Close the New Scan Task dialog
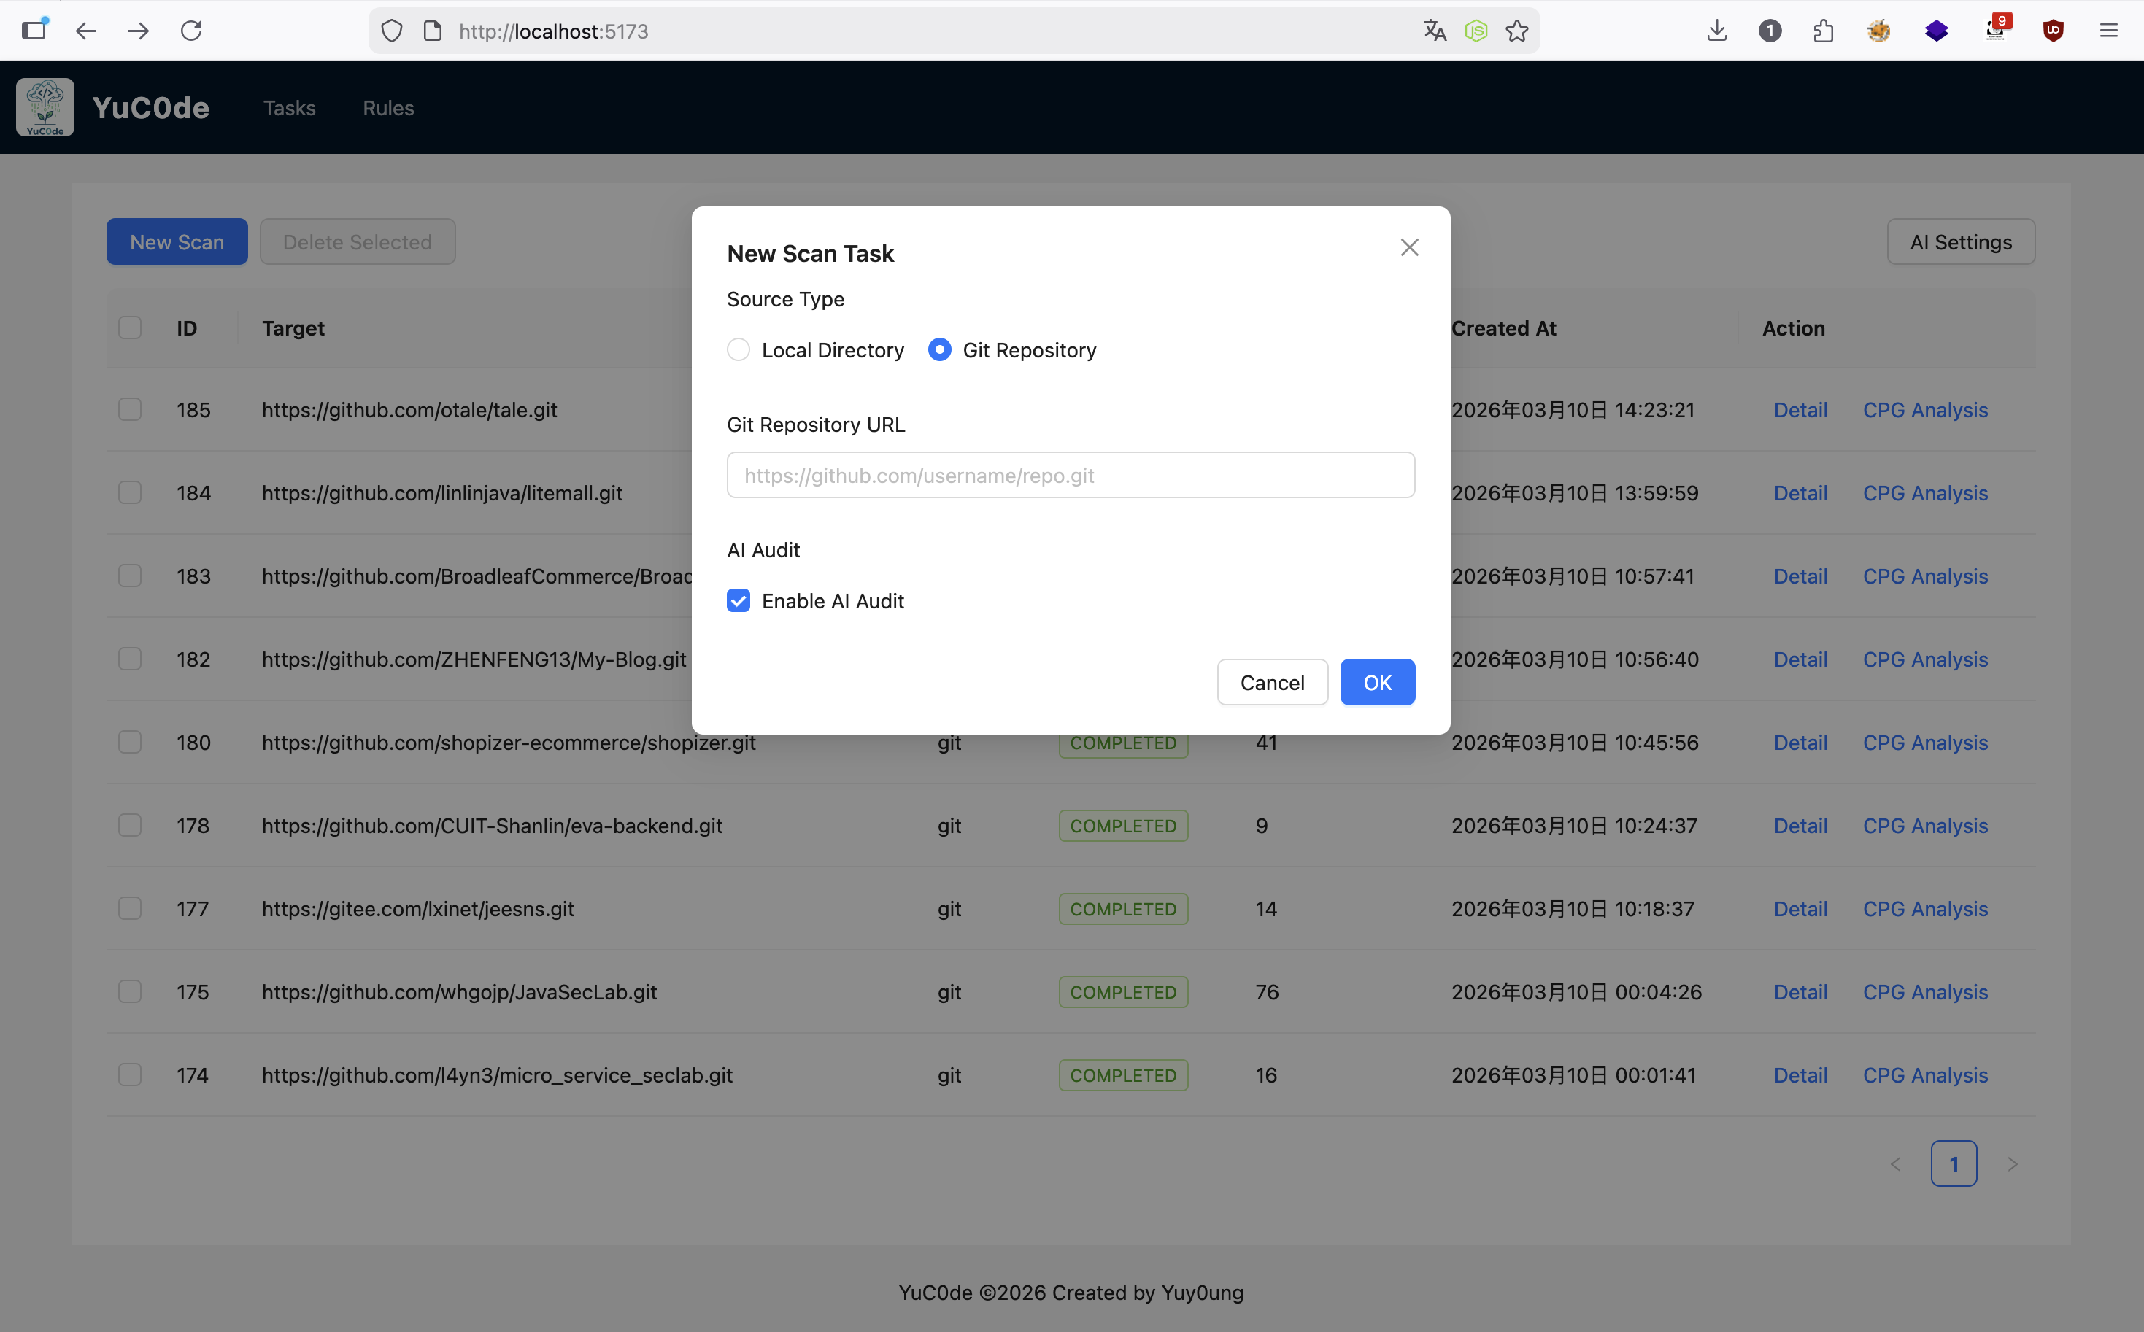 (x=1409, y=247)
